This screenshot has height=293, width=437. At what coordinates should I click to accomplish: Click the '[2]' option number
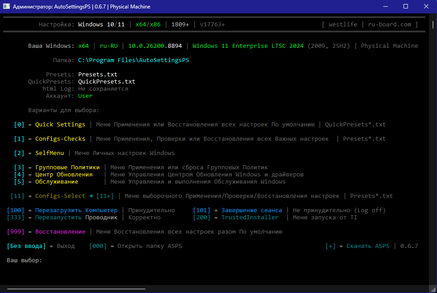(19, 153)
